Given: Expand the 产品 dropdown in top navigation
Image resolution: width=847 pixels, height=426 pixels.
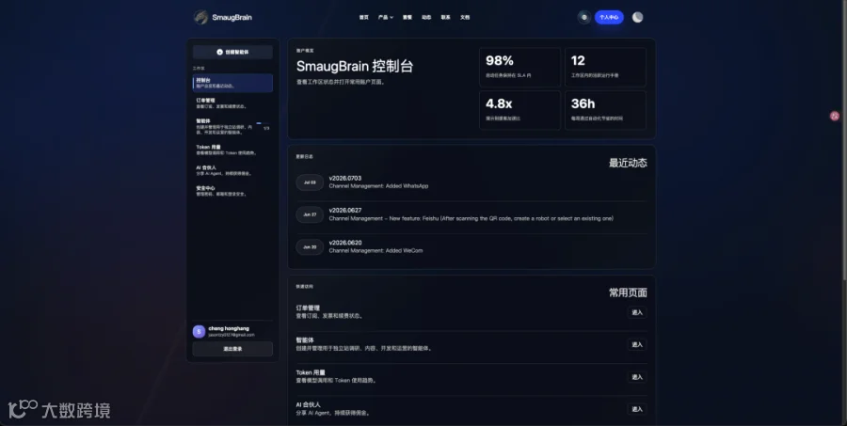Looking at the screenshot, I should pos(386,17).
